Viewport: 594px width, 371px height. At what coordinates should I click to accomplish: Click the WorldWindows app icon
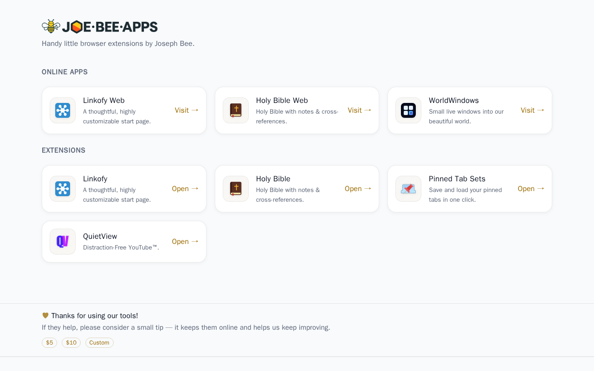(408, 110)
